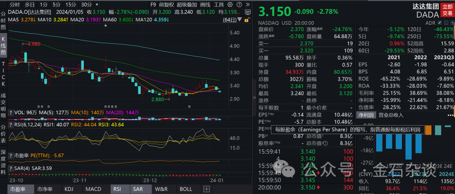The image size is (455, 194).
Task: Click the RSI indicator help question mark
Action: click(11, 125)
